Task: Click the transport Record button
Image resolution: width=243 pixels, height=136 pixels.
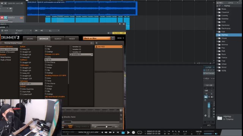Action: point(133,133)
